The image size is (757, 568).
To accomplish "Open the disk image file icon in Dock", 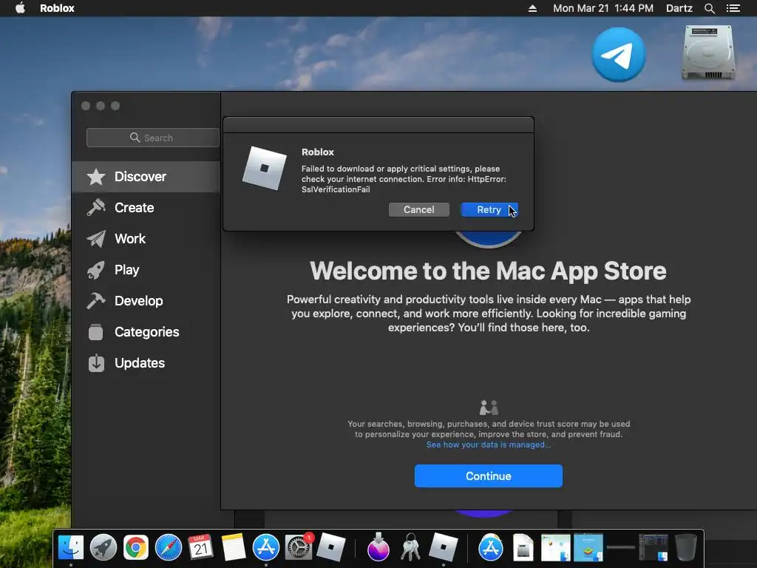I will coord(523,547).
